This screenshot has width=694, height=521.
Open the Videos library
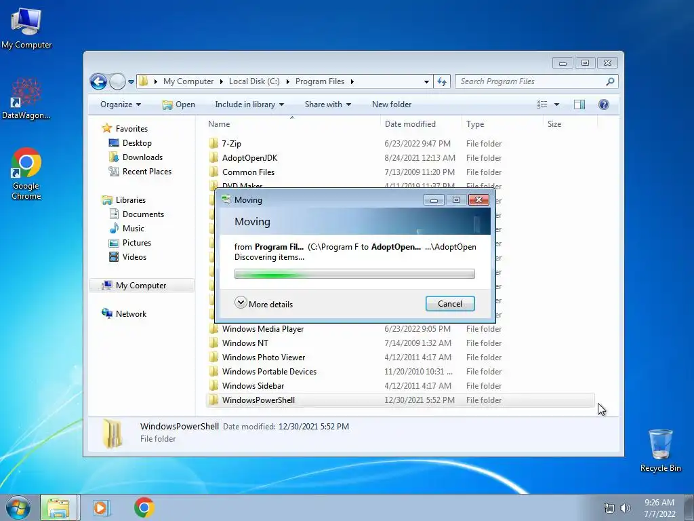(134, 257)
